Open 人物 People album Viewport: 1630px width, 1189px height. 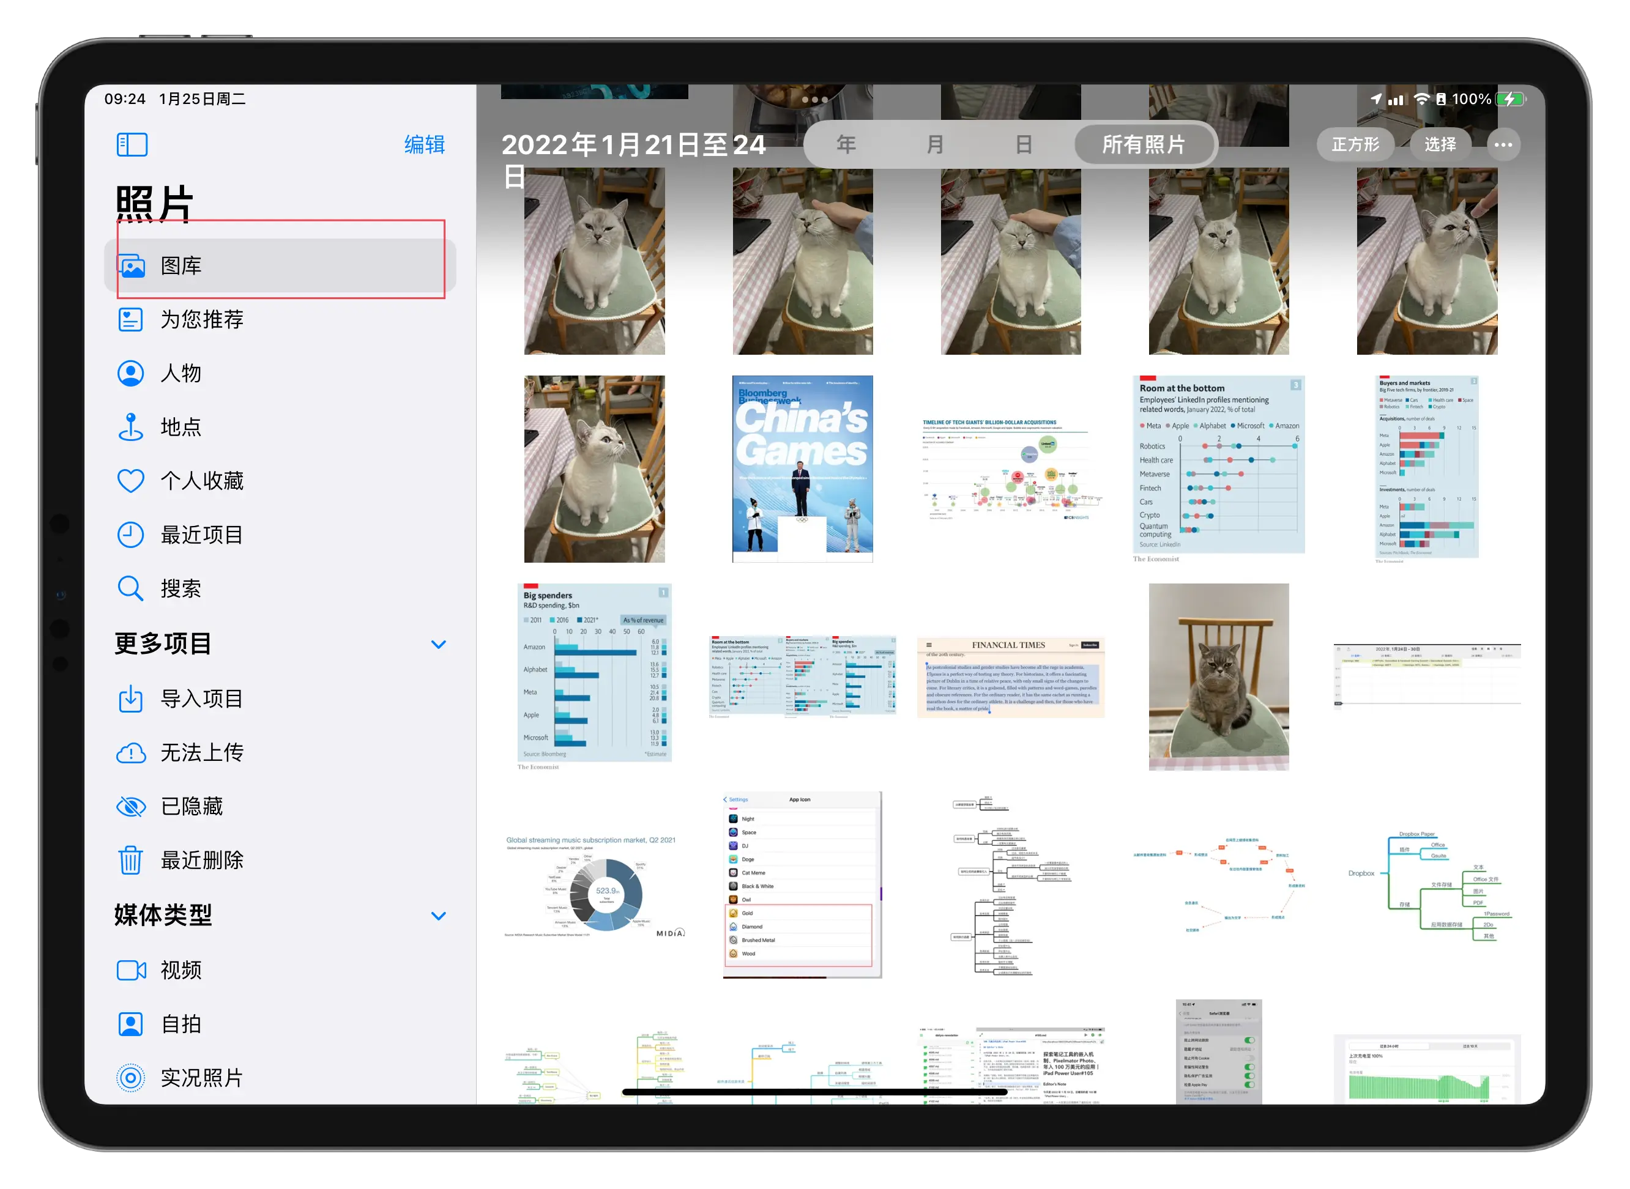coord(280,373)
